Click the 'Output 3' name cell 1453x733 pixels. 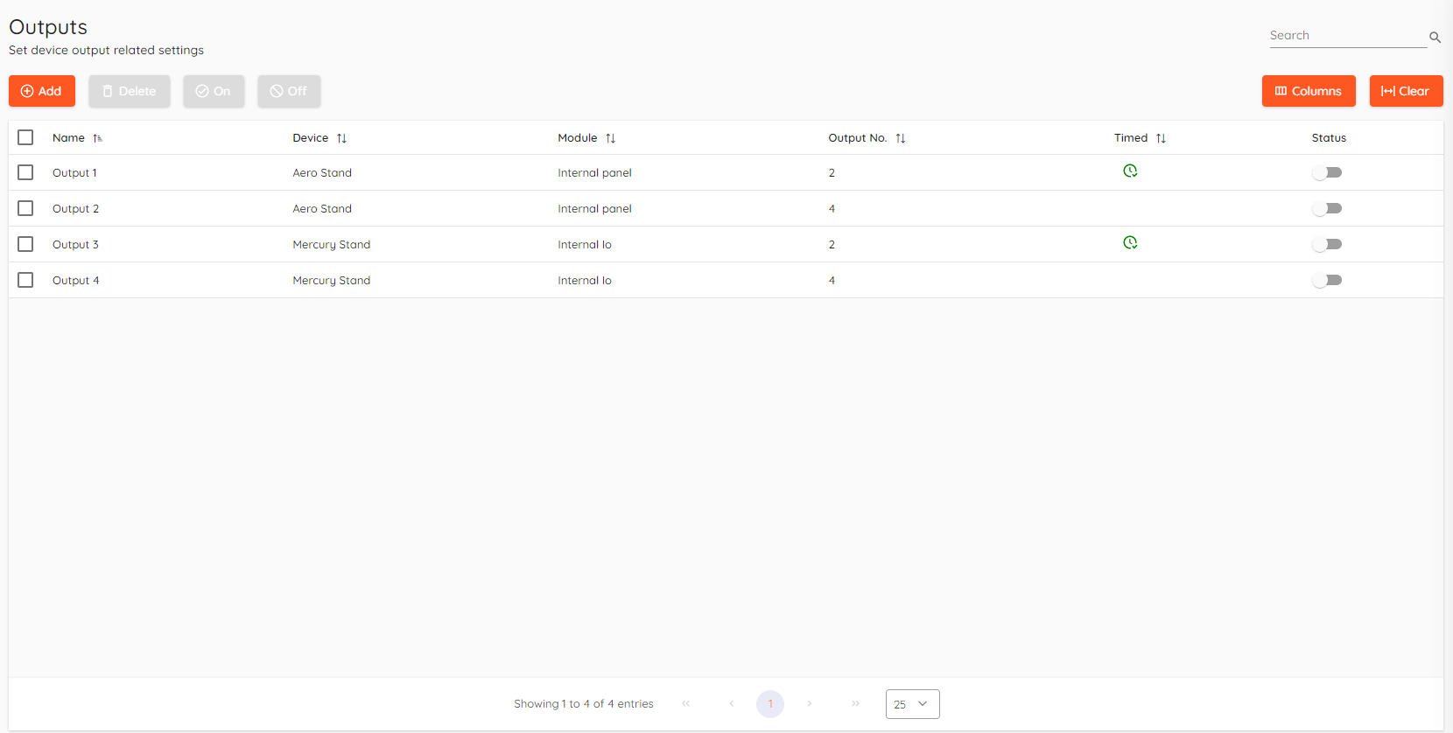click(75, 245)
